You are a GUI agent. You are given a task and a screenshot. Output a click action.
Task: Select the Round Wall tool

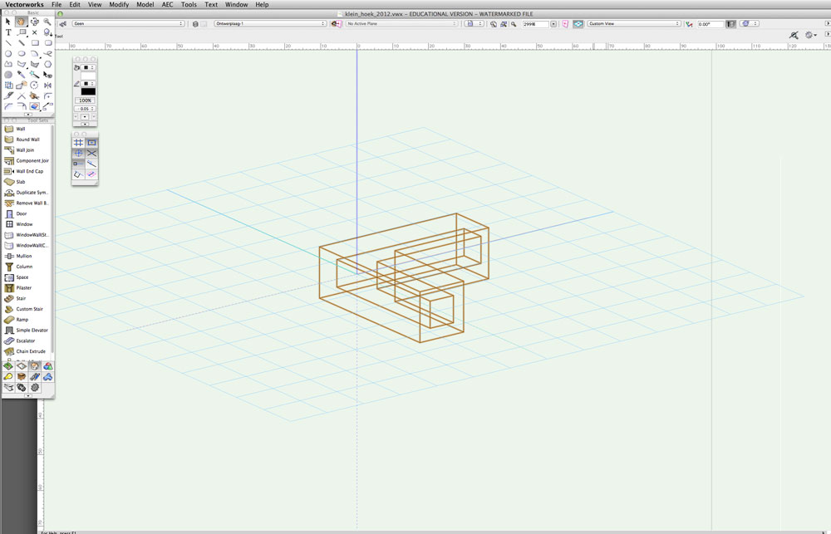[27, 140]
